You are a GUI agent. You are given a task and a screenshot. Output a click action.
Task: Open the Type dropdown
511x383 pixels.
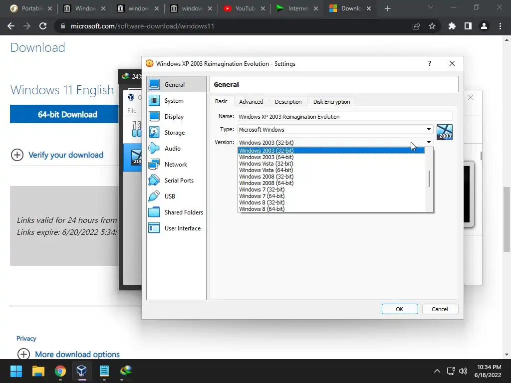pos(335,130)
